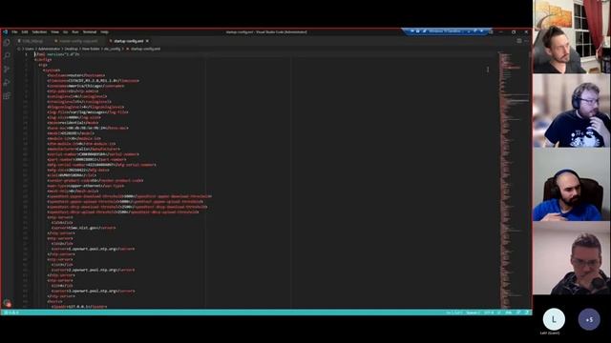
Task: Open the Go menu
Action: coord(65,31)
